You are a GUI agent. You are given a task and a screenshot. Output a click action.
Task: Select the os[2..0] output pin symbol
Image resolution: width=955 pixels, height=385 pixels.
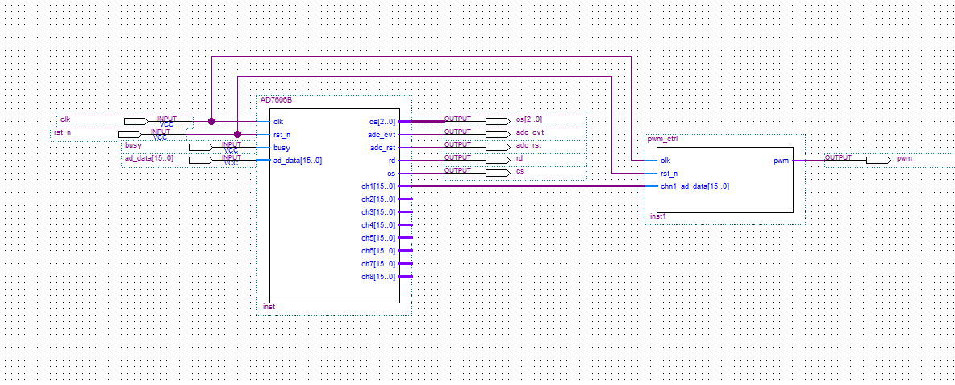pyautogui.click(x=498, y=121)
